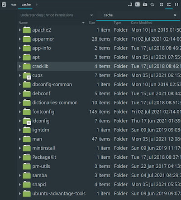This screenshot has width=181, height=200.
Task: Switch to Understanding Chmod Permissions tab
Action: tap(47, 15)
